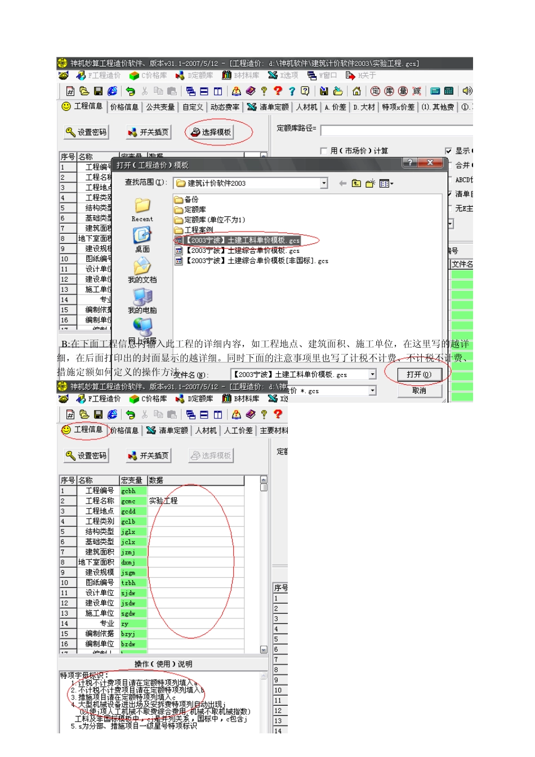Click the 设置密码 button in upper window
The image size is (535, 757).
pos(86,132)
